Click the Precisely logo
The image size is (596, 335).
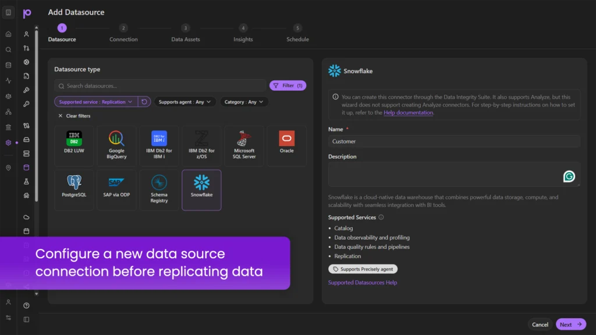(27, 13)
